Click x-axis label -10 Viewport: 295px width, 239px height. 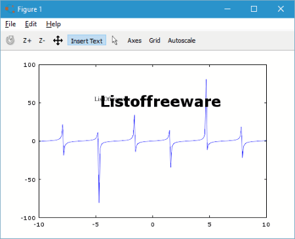pyautogui.click(x=39, y=225)
